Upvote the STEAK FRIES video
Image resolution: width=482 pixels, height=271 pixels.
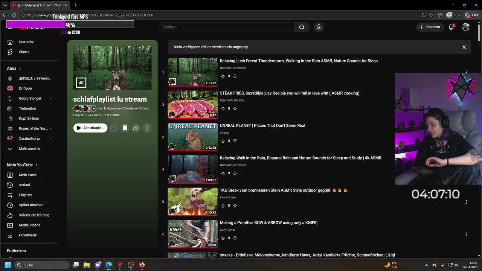click(x=223, y=109)
